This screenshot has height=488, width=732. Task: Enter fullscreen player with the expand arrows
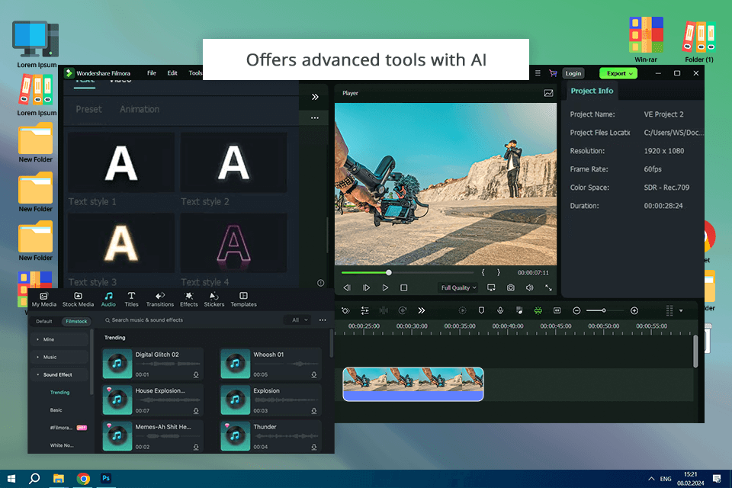point(548,287)
